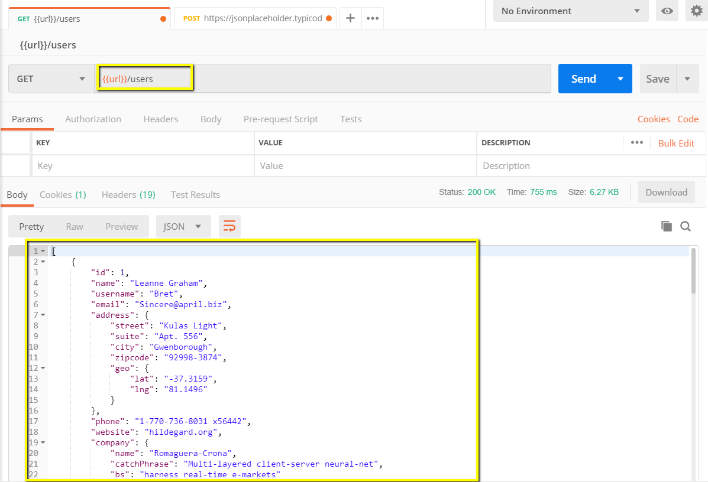The height and width of the screenshot is (482, 708).
Task: Open the GET method dropdown
Action: click(x=51, y=79)
